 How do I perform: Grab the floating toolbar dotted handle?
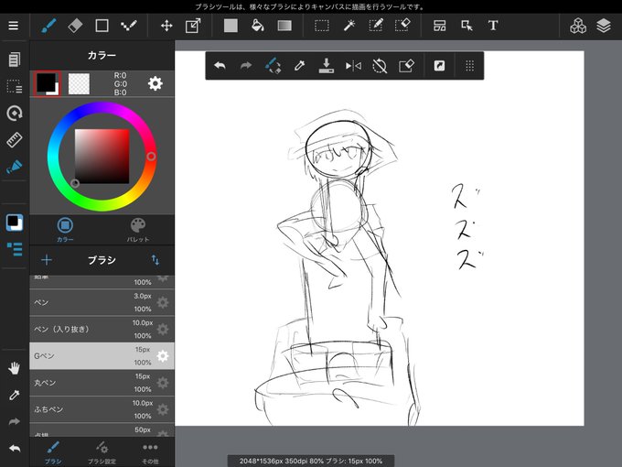click(x=469, y=66)
